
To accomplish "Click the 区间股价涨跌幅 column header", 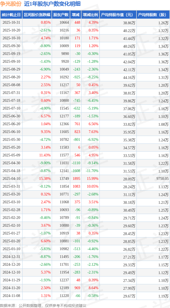I will coord(37,15).
